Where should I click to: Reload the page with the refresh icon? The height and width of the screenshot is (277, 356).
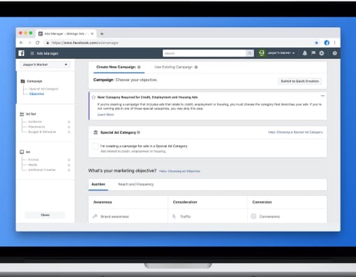tap(38, 43)
